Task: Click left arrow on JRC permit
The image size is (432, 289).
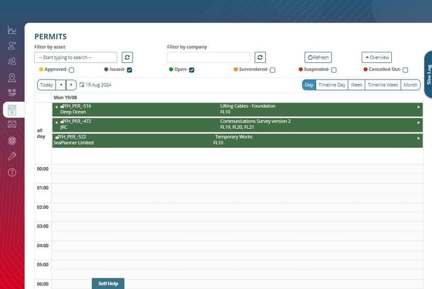Action: tap(57, 123)
